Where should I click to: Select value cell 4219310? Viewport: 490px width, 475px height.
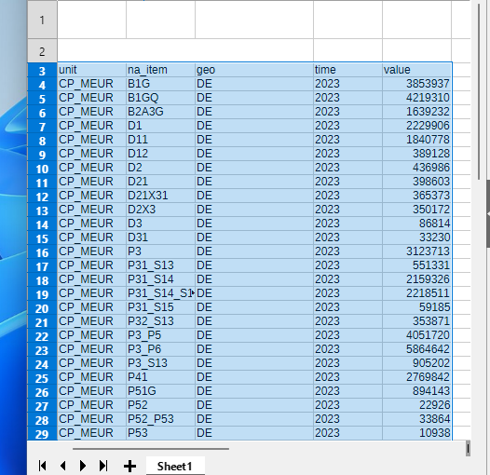pos(417,98)
